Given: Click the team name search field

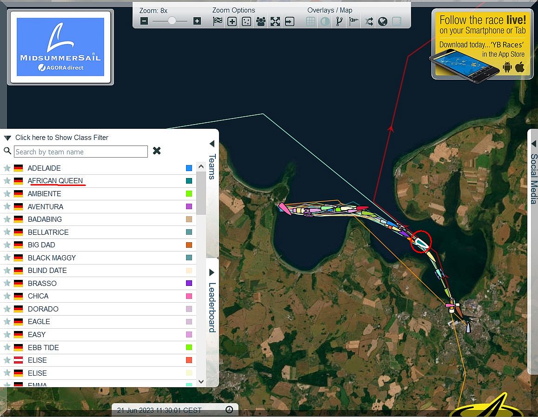Looking at the screenshot, I should 81,152.
